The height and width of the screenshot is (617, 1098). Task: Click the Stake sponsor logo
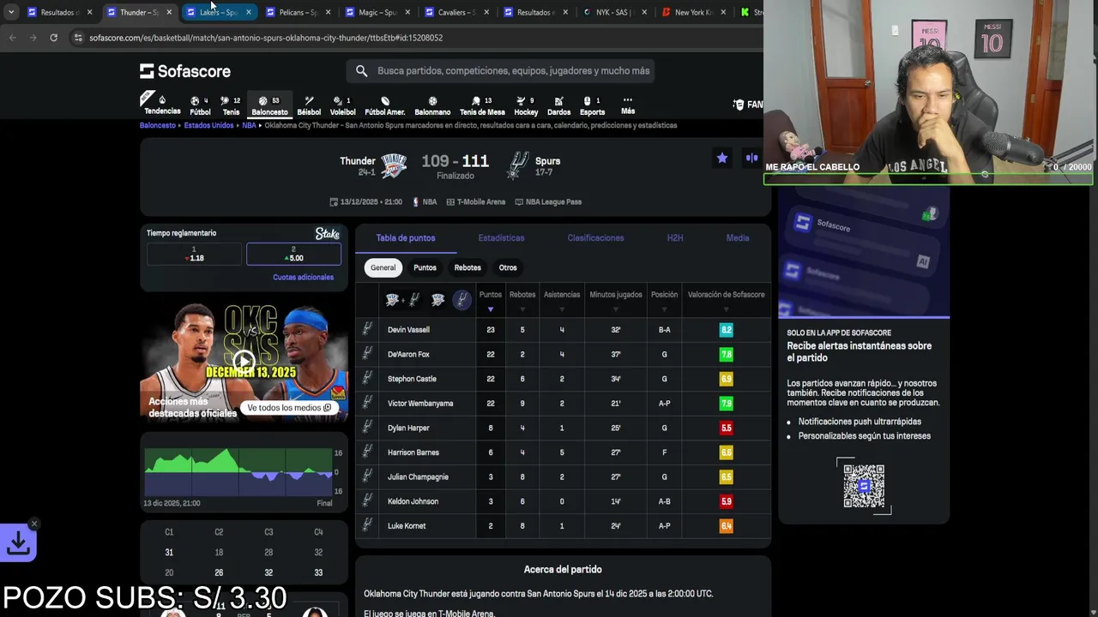(x=328, y=234)
